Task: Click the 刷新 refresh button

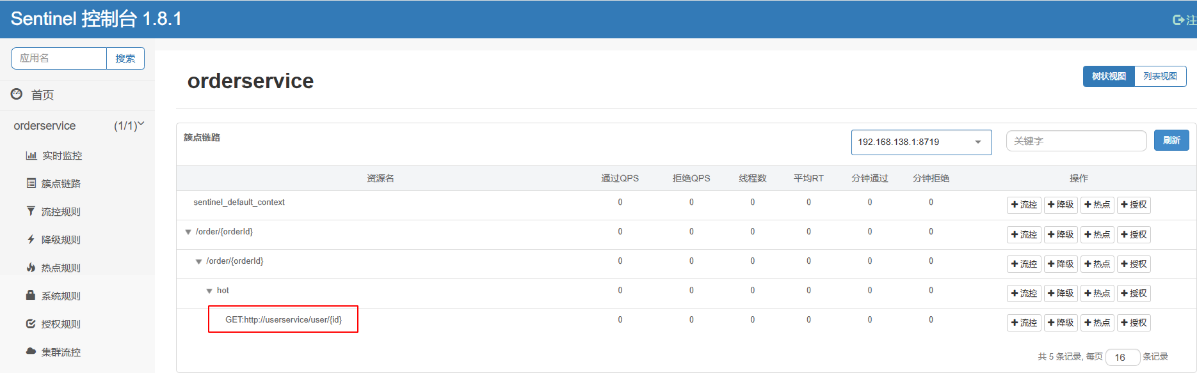Action: (1171, 140)
